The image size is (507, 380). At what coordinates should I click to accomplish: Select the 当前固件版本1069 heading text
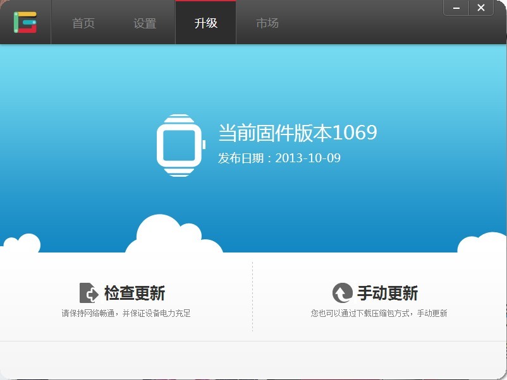(297, 133)
